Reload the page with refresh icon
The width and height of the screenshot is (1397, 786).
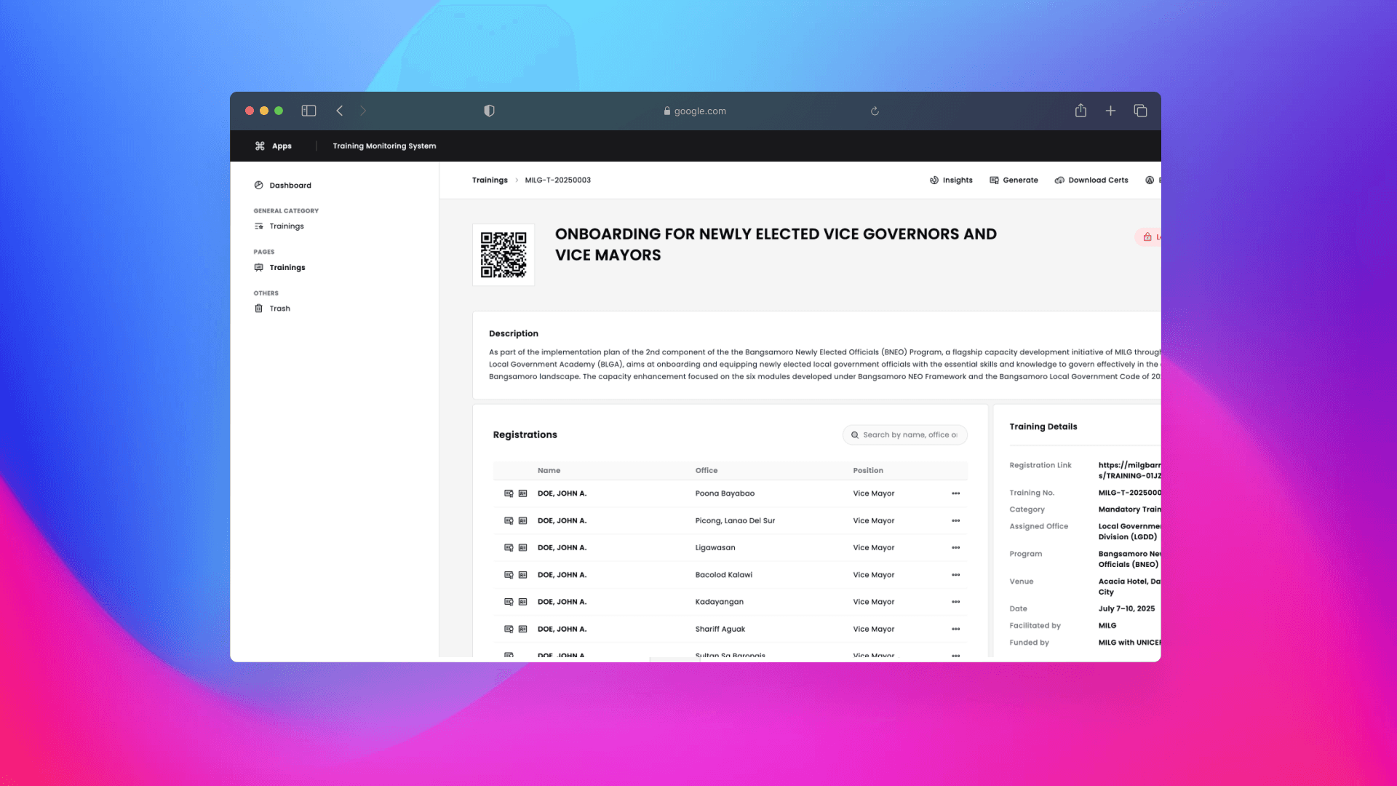(x=875, y=111)
